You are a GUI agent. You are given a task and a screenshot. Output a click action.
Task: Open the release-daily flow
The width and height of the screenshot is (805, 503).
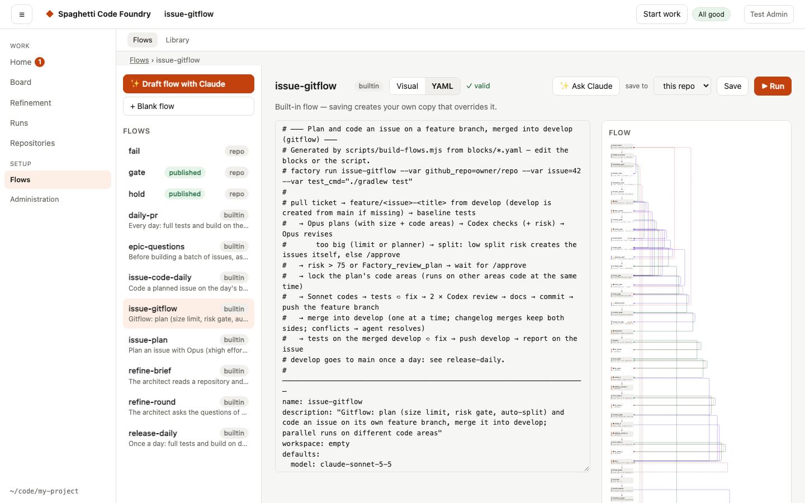pyautogui.click(x=188, y=439)
